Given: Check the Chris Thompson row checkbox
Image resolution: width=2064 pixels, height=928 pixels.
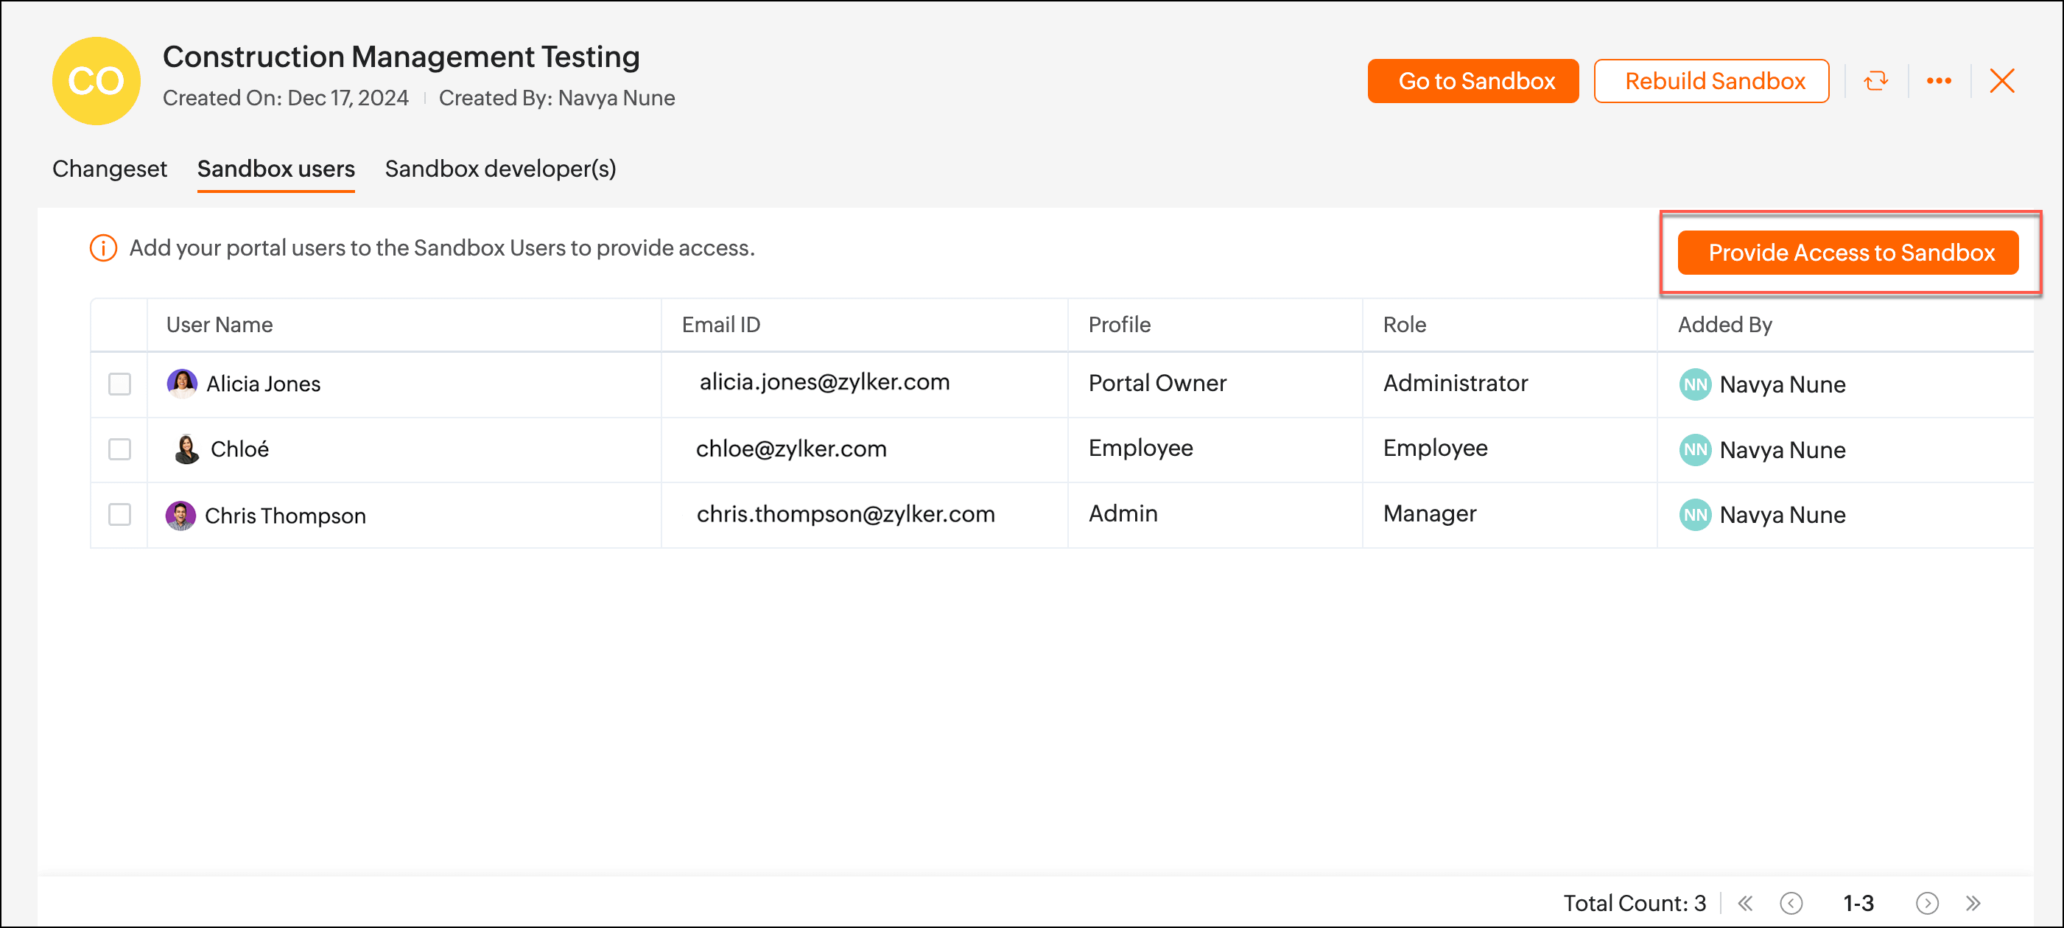Looking at the screenshot, I should (119, 515).
